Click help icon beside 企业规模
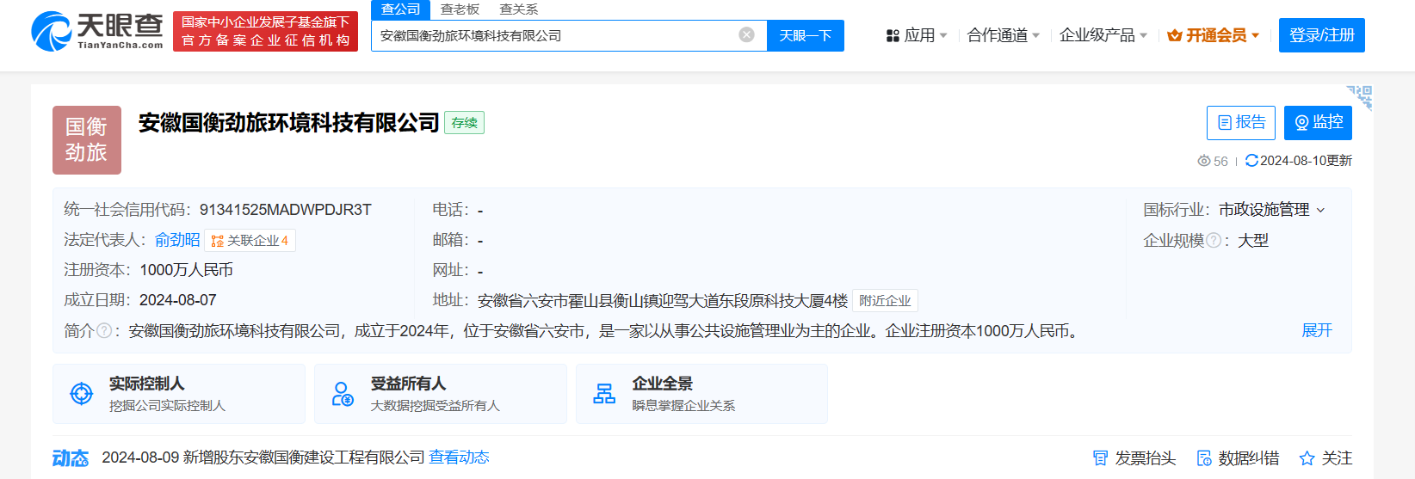The width and height of the screenshot is (1415, 479). tap(1214, 241)
